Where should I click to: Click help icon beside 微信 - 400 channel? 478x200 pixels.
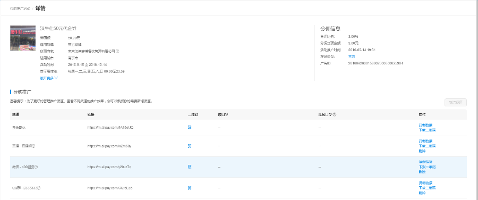36,167
